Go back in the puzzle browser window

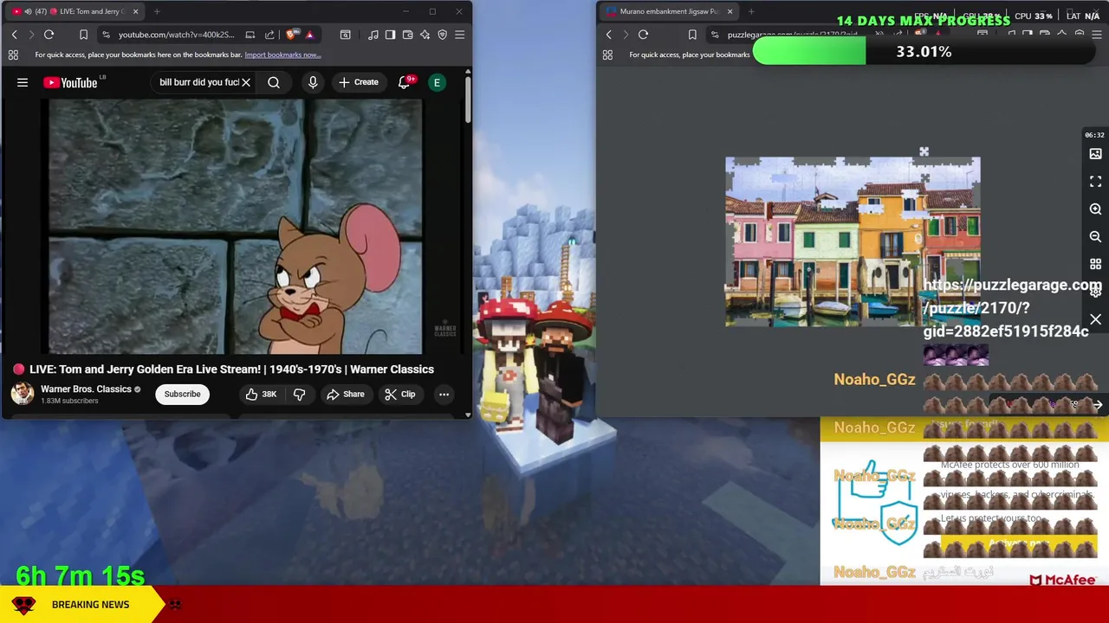[608, 35]
